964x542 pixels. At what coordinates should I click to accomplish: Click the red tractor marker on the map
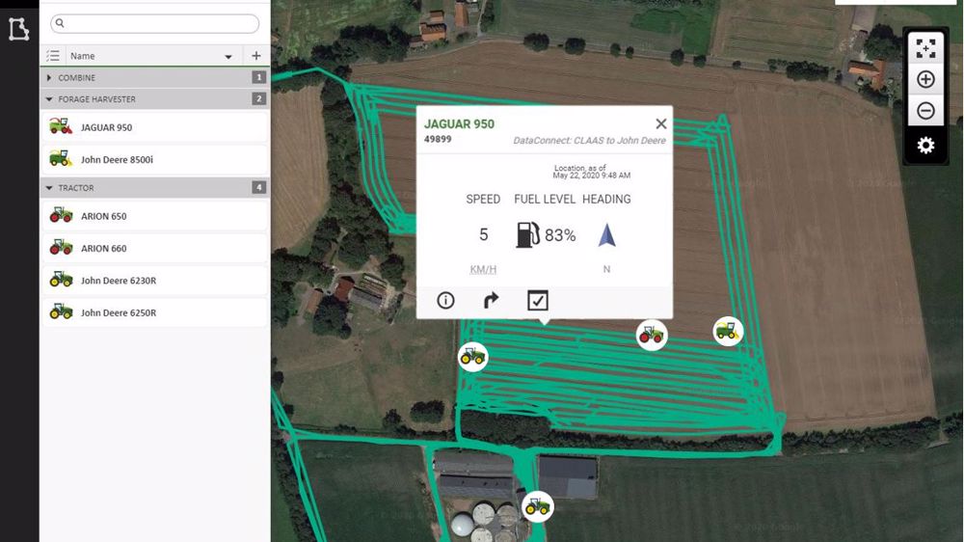[652, 335]
